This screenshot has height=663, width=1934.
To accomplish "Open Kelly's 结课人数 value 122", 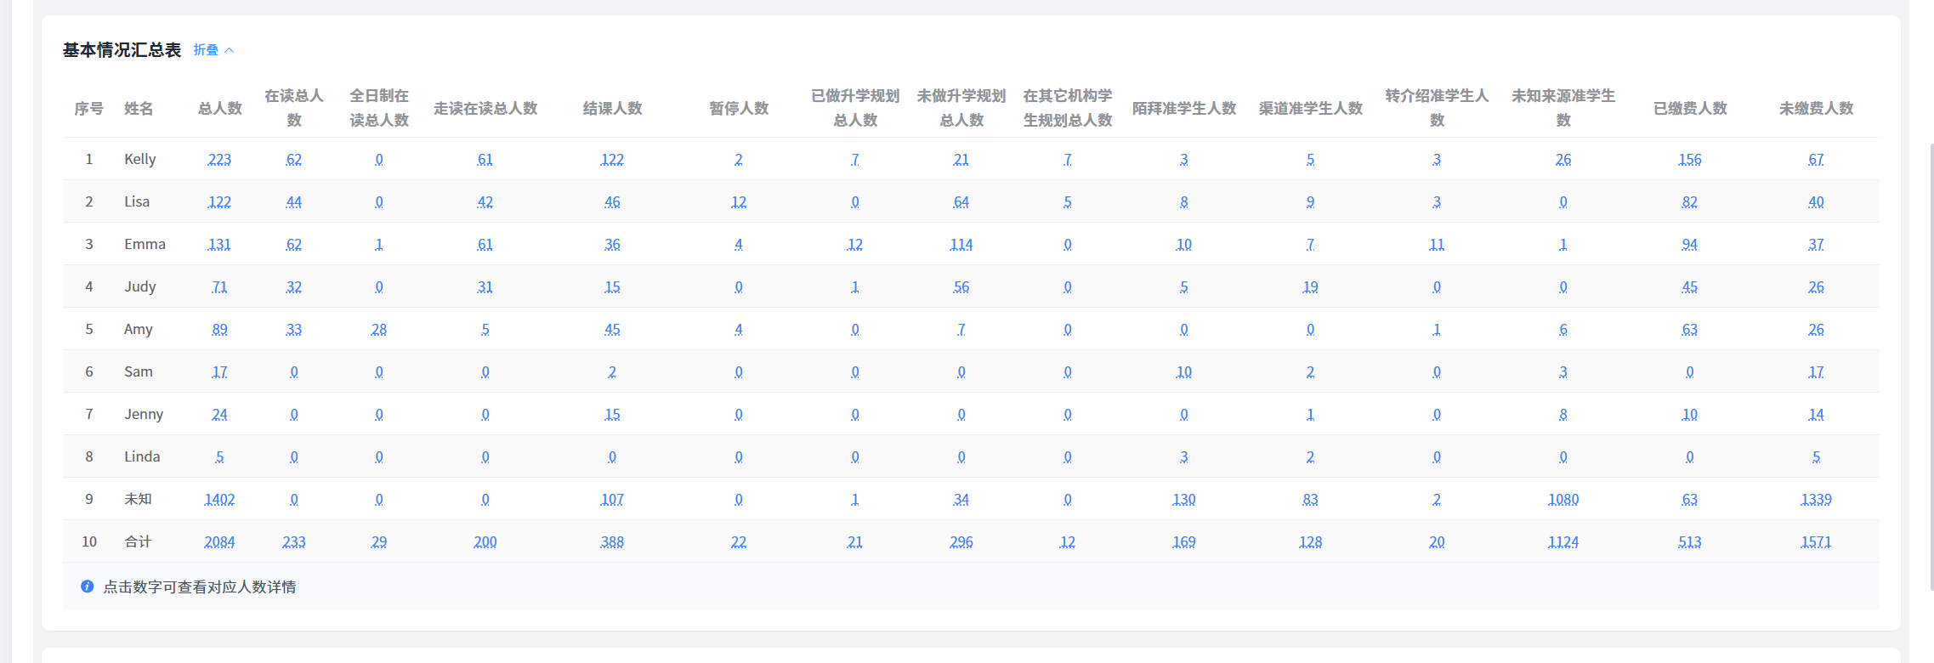I will pyautogui.click(x=612, y=159).
